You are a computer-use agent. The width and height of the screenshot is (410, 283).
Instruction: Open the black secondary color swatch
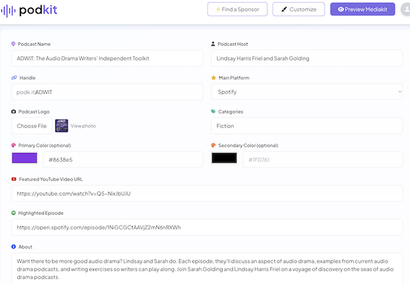pos(224,158)
